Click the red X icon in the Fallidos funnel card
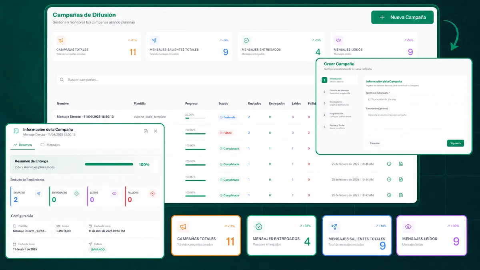Image resolution: width=480 pixels, height=270 pixels. 152,194
